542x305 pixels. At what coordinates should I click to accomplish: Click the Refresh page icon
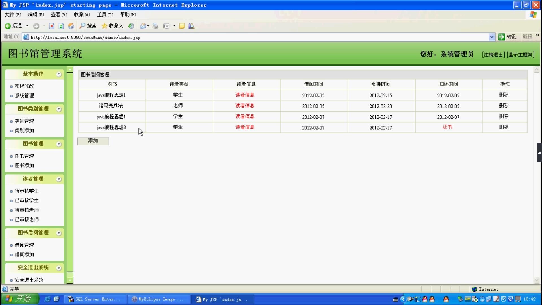coord(61,26)
